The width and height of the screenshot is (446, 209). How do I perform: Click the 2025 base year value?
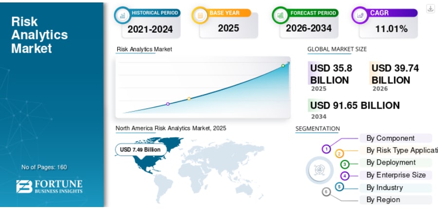click(x=228, y=28)
